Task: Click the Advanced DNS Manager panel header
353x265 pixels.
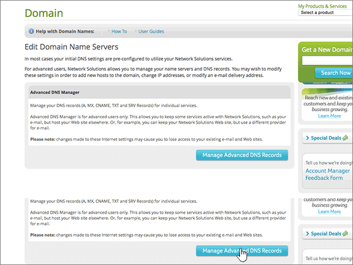Action: pyautogui.click(x=159, y=92)
